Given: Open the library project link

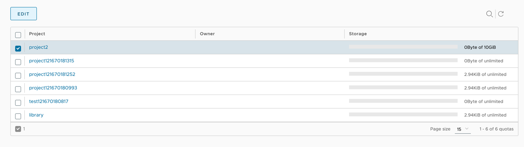Looking at the screenshot, I should 36,115.
